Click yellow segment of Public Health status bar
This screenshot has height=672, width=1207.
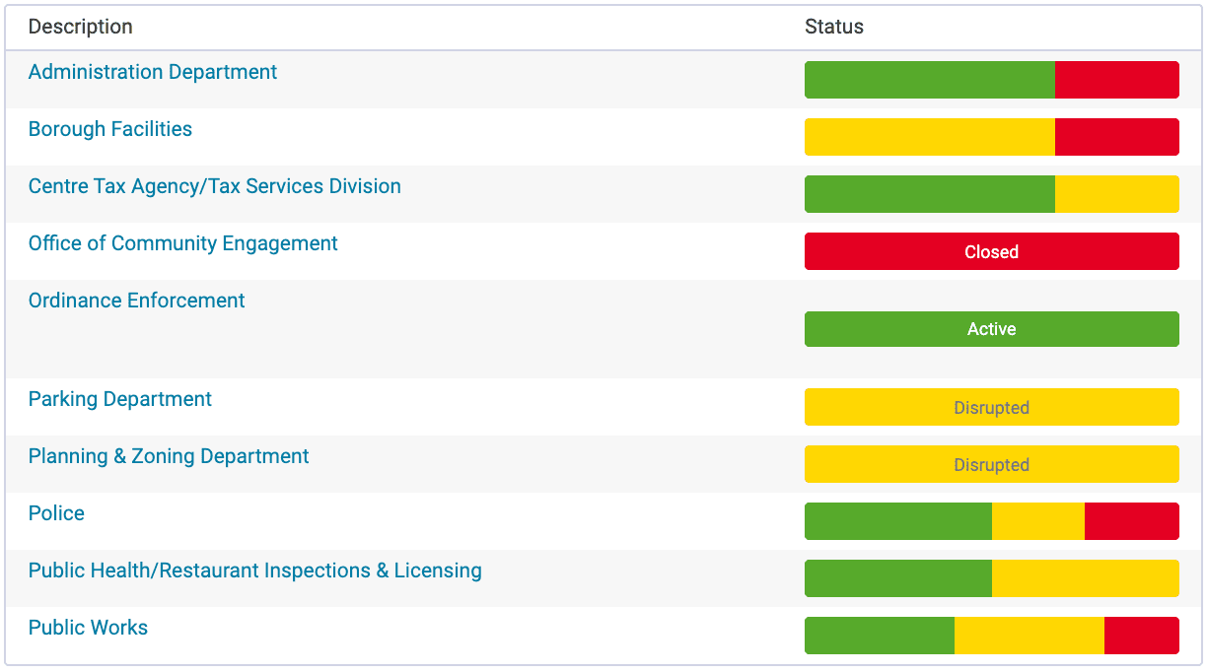pyautogui.click(x=1086, y=578)
